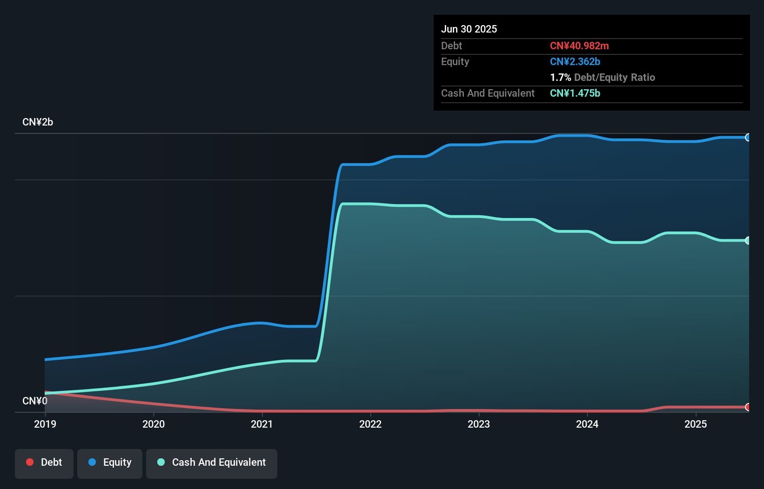The image size is (764, 489).
Task: Click the CN¥2b gridline label
Action: tap(38, 122)
